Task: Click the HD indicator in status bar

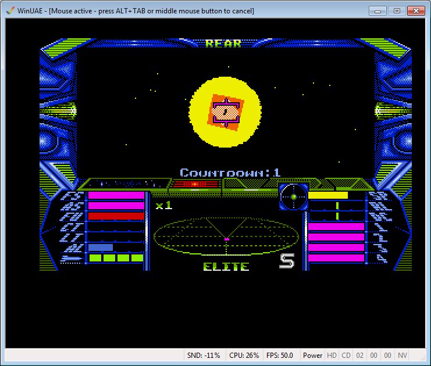Action: pos(332,356)
